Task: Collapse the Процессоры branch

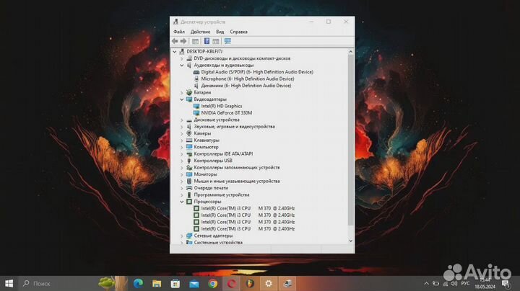Action: pos(182,202)
